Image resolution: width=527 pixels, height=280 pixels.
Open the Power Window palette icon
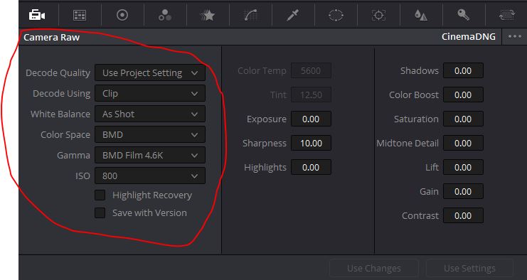tap(336, 15)
